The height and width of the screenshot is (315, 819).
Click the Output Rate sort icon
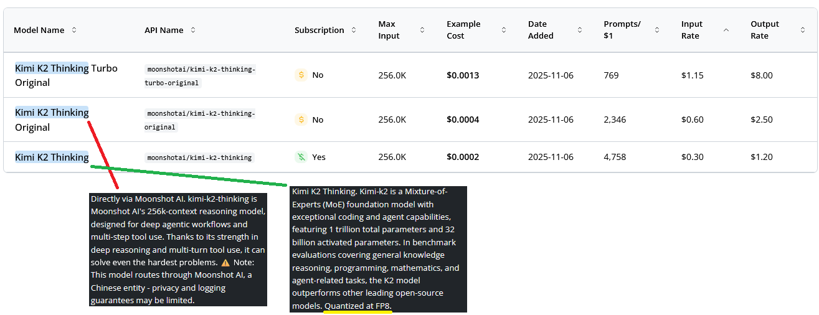pyautogui.click(x=803, y=30)
